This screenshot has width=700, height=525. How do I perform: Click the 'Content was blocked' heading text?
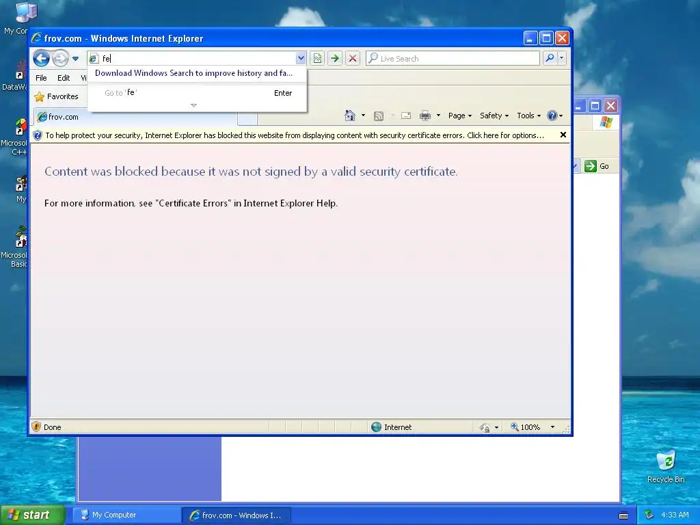pyautogui.click(x=252, y=172)
